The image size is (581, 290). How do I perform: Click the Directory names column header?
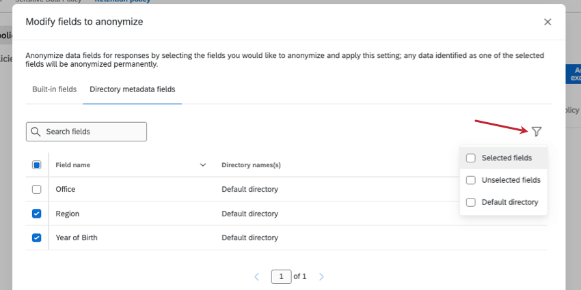point(251,165)
